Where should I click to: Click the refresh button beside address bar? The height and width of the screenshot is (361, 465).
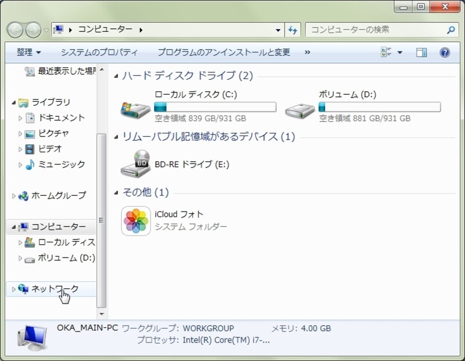(293, 30)
